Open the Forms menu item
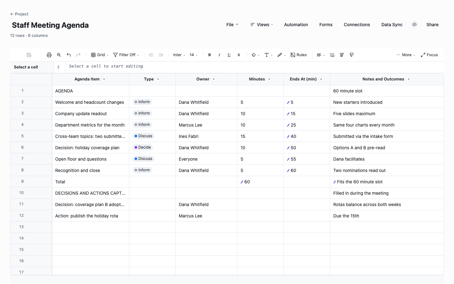 [326, 25]
